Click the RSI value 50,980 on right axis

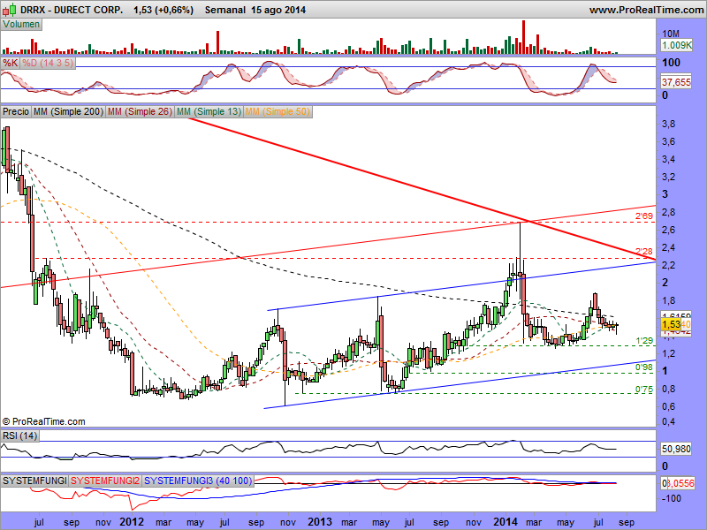tap(679, 449)
